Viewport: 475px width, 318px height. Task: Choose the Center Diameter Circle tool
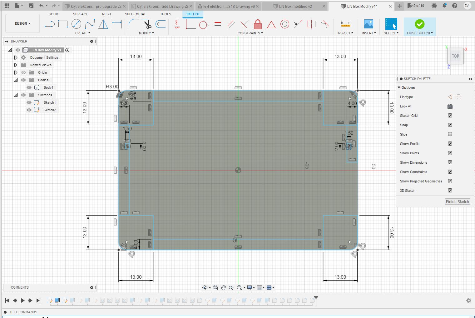coord(76,24)
